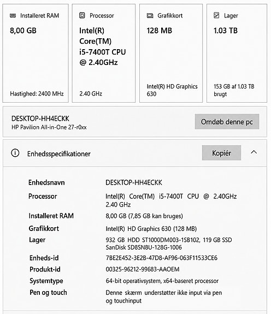Click the 153 GB af 1.03 TB brugt text
The width and height of the screenshot is (271, 314).
(x=234, y=90)
